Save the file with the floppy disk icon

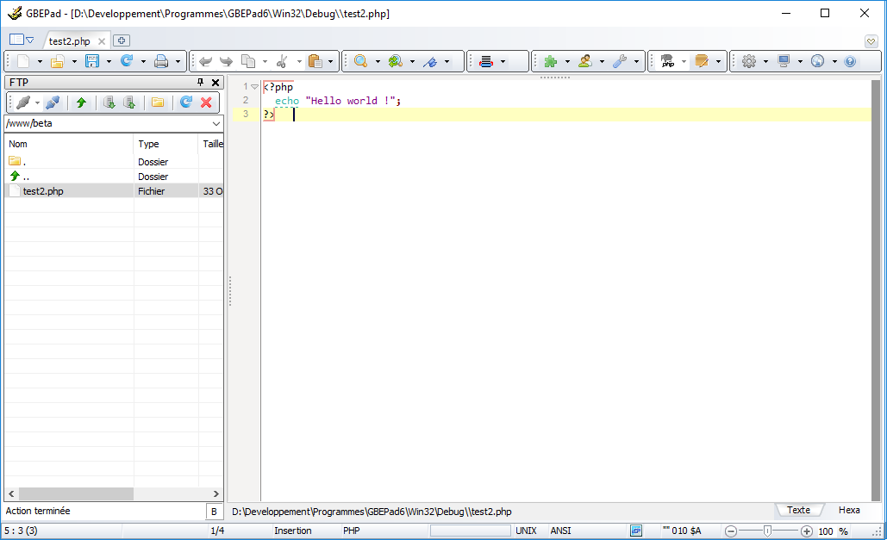pyautogui.click(x=92, y=61)
